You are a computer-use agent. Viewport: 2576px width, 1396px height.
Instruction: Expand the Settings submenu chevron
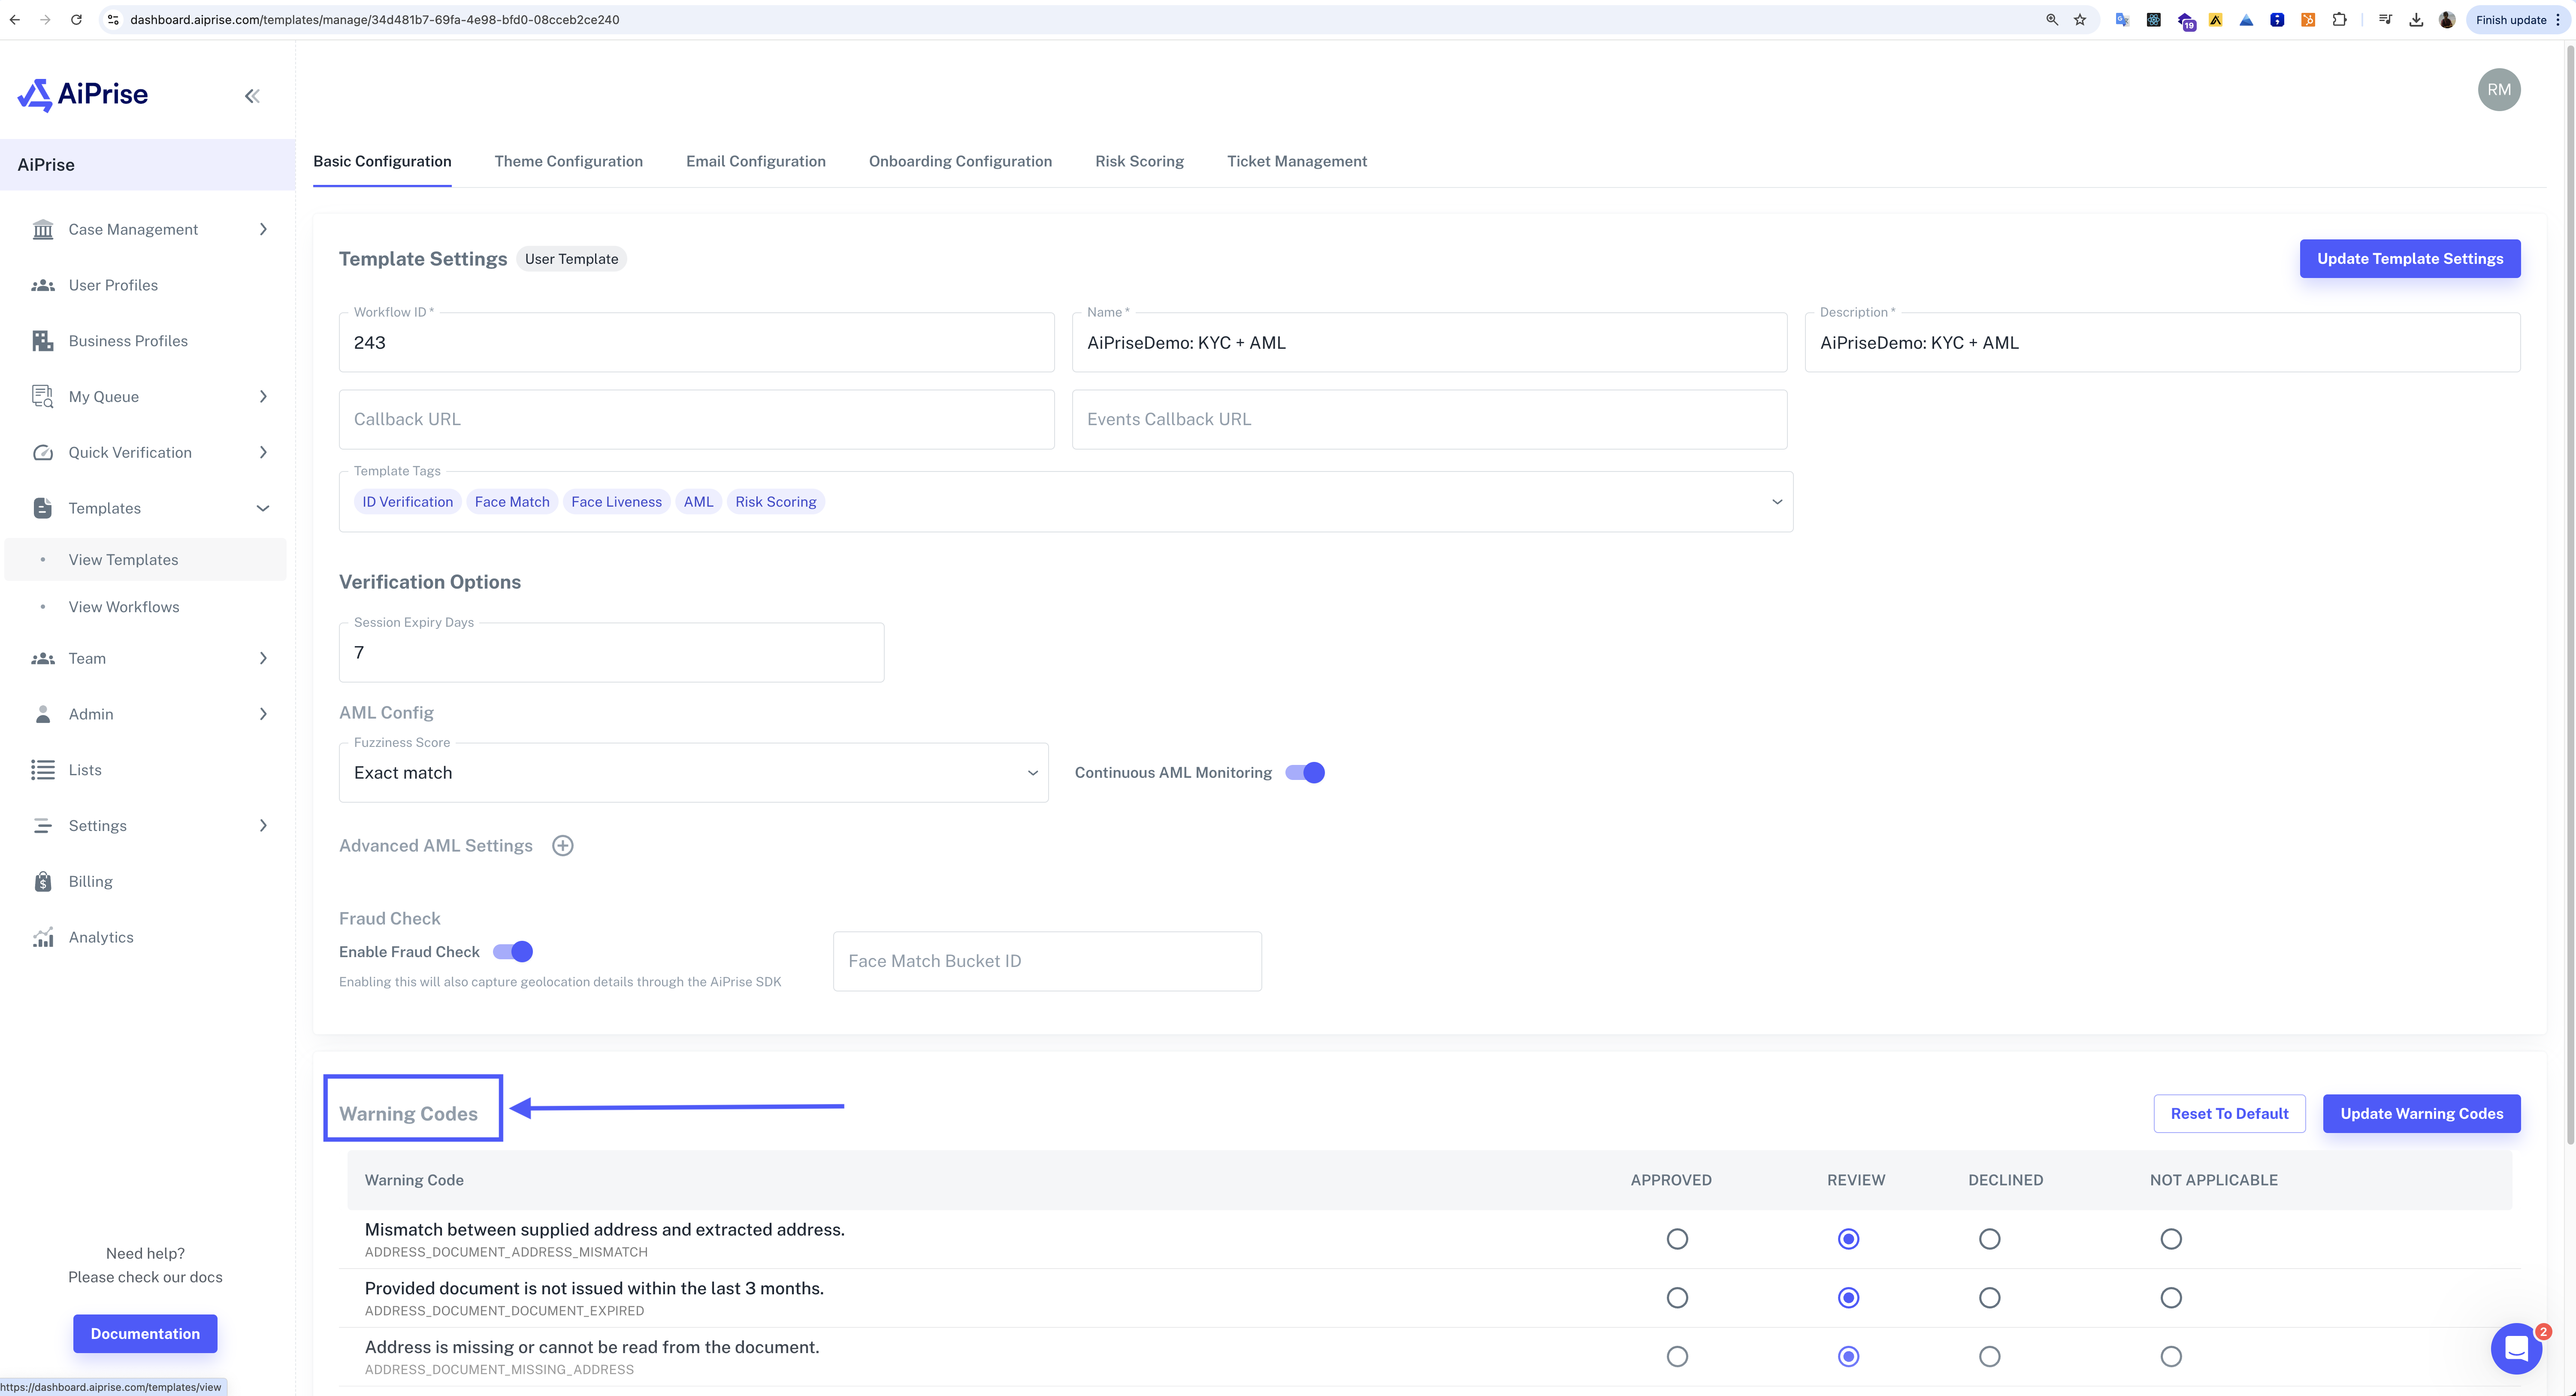pos(263,826)
